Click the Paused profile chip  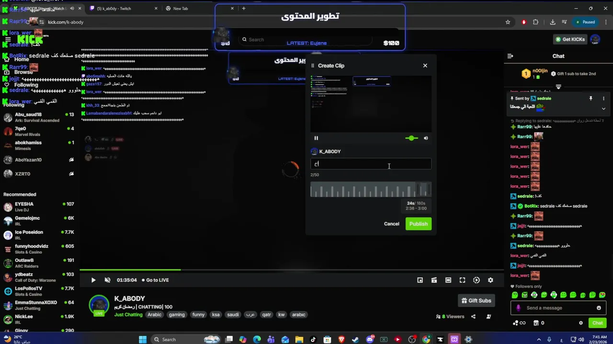(585, 22)
